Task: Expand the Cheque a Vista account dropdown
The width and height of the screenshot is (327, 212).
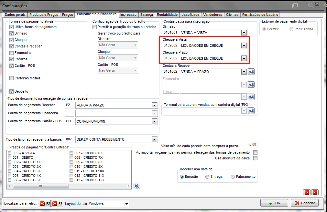Action: click(244, 45)
